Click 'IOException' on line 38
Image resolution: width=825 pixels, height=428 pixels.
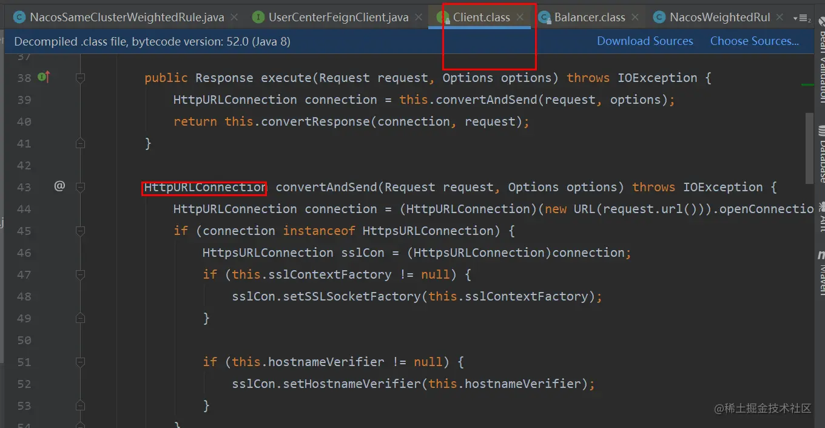pyautogui.click(x=658, y=78)
